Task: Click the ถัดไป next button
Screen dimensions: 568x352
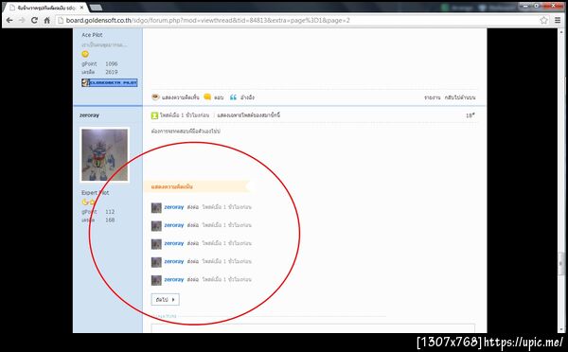Action: [165, 300]
